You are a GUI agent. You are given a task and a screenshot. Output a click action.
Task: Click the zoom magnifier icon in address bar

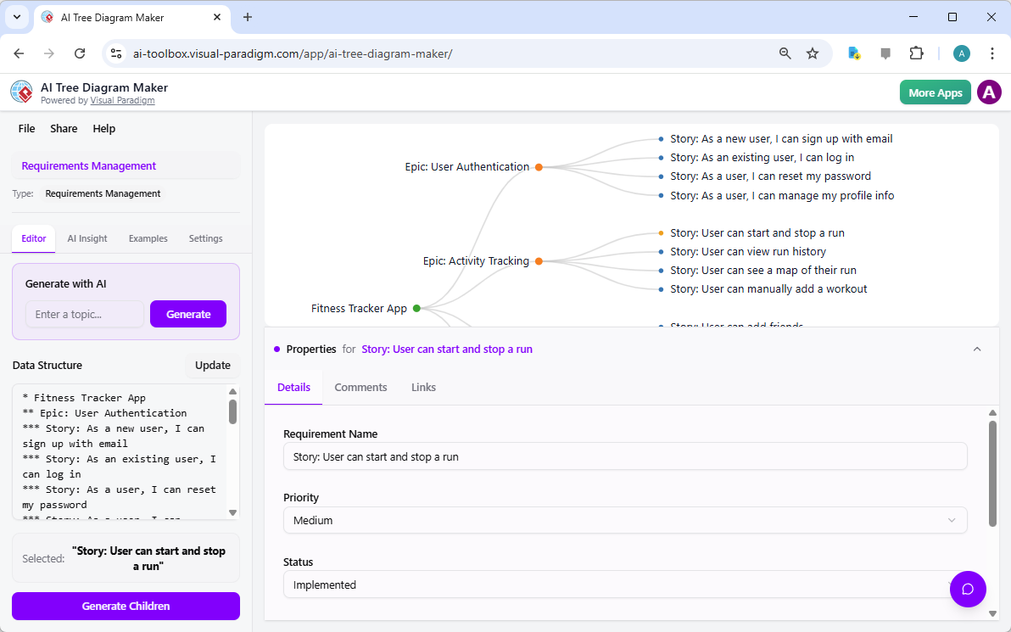coord(785,53)
